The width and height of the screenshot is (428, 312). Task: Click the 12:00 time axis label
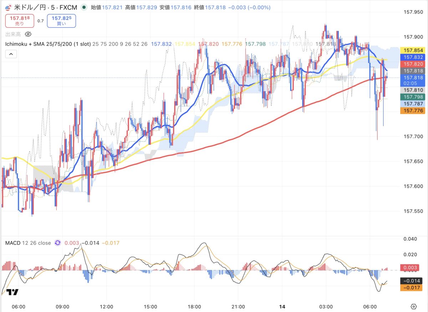click(x=107, y=307)
